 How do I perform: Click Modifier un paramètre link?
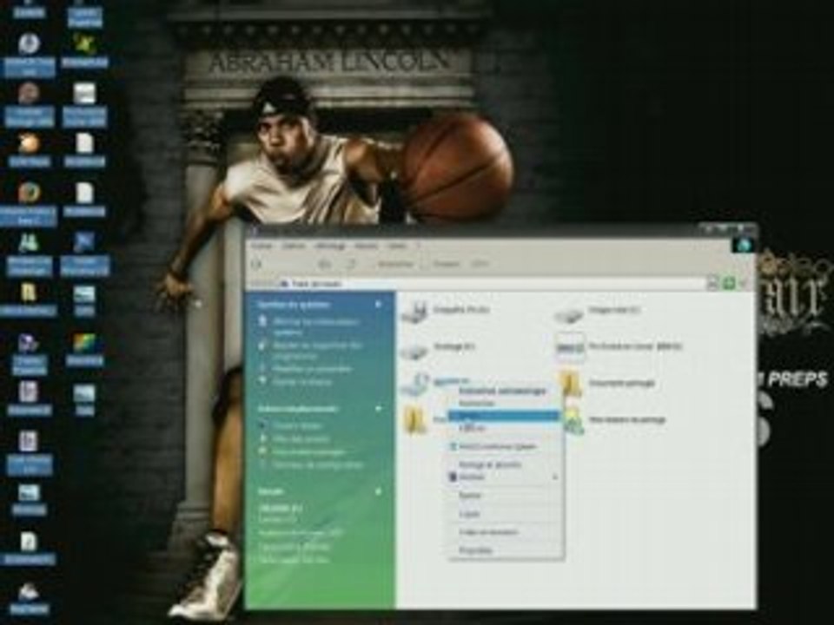tap(312, 369)
